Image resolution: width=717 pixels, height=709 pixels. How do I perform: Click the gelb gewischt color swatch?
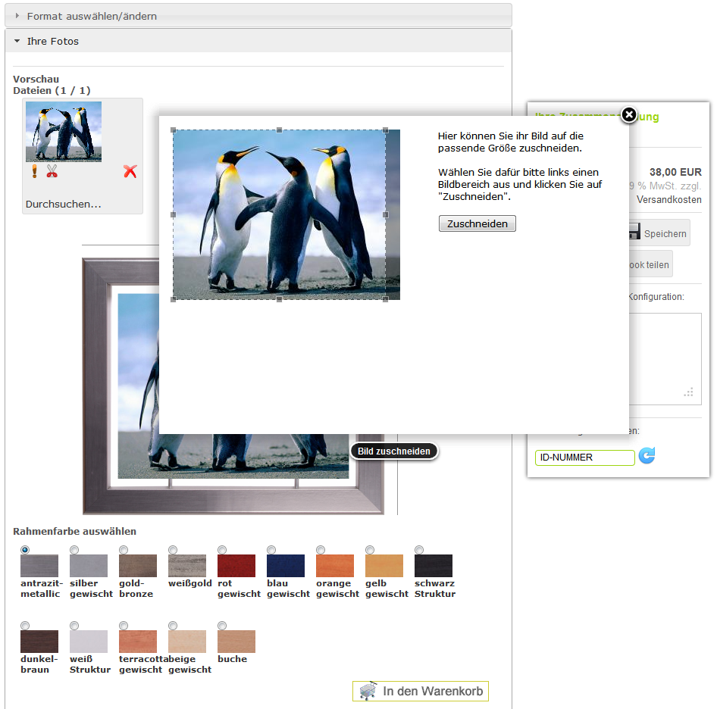coord(384,566)
